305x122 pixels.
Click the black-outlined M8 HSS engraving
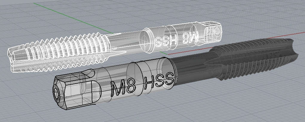pos(142,84)
